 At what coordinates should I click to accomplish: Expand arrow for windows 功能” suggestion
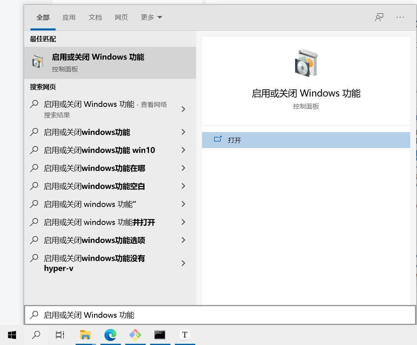pos(183,204)
